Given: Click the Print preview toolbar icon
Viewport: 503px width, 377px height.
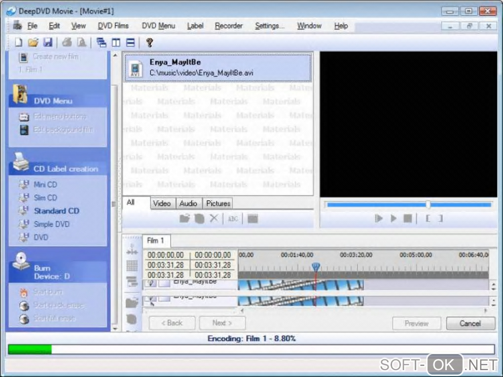Looking at the screenshot, I should click(81, 42).
